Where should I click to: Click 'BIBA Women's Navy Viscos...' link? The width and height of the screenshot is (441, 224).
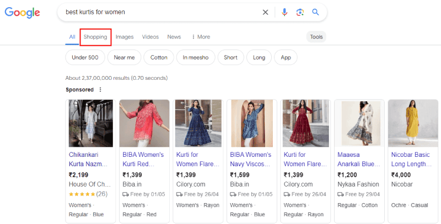point(251,159)
